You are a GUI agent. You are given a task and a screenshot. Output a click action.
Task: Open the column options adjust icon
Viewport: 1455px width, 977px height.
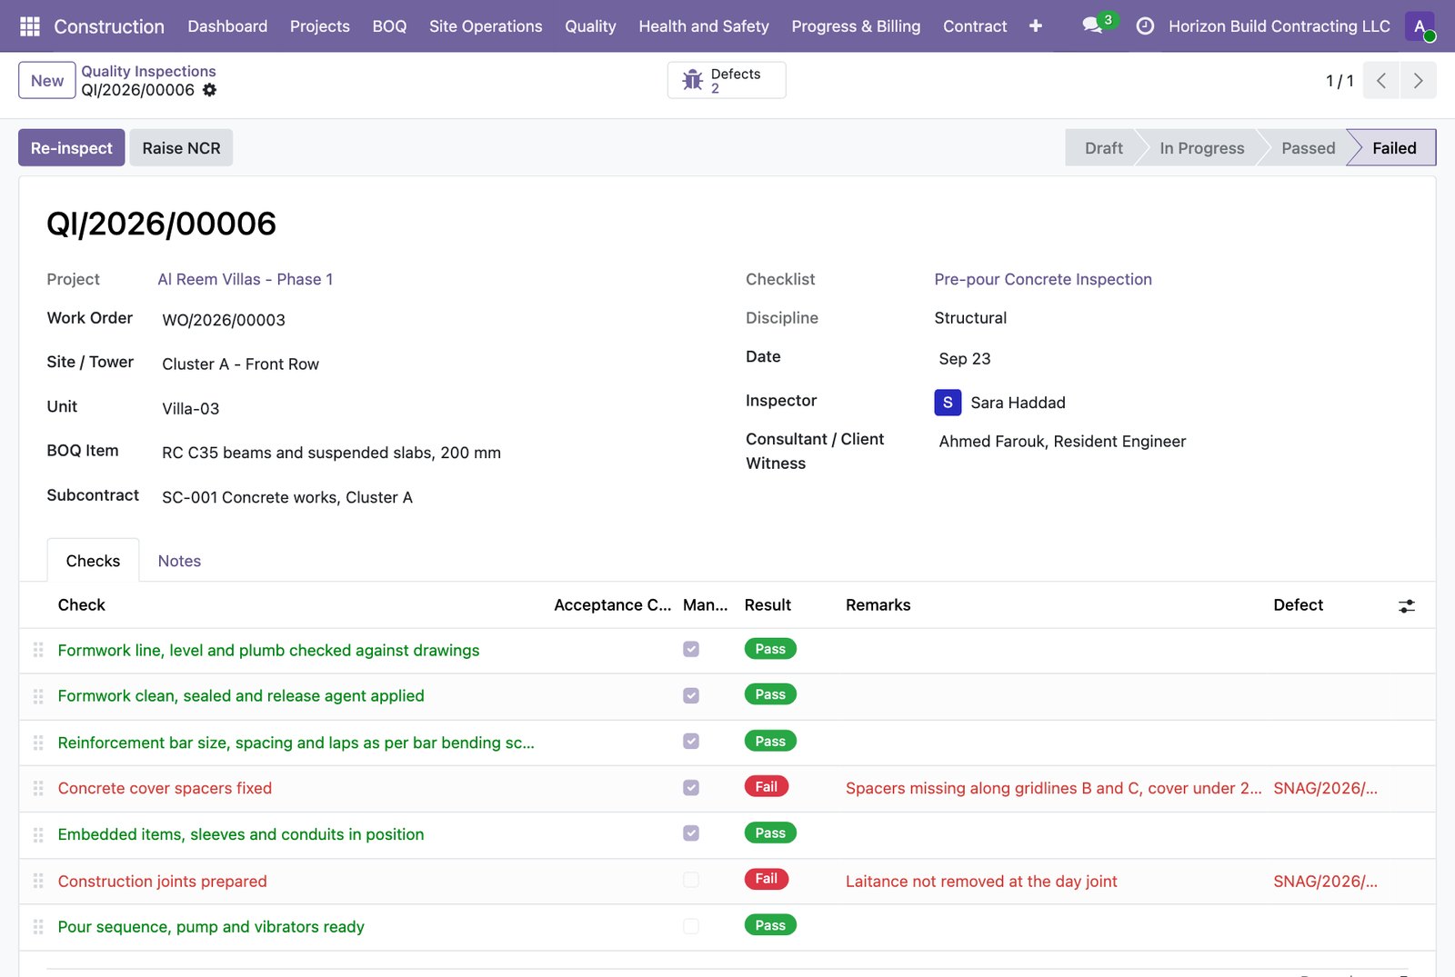(x=1407, y=606)
